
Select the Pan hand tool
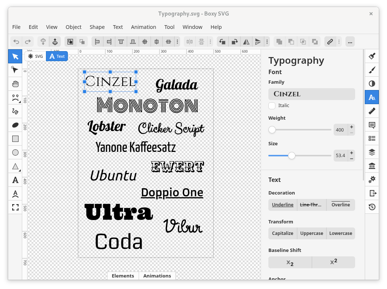(15, 84)
